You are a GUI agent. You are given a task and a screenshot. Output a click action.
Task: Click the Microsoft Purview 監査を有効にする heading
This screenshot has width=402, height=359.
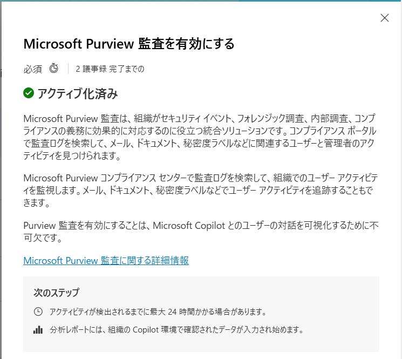[129, 44]
